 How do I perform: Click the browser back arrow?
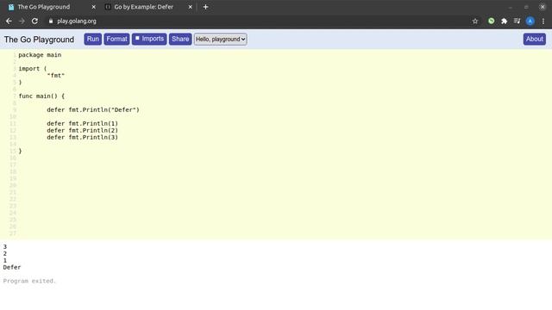pyautogui.click(x=9, y=21)
